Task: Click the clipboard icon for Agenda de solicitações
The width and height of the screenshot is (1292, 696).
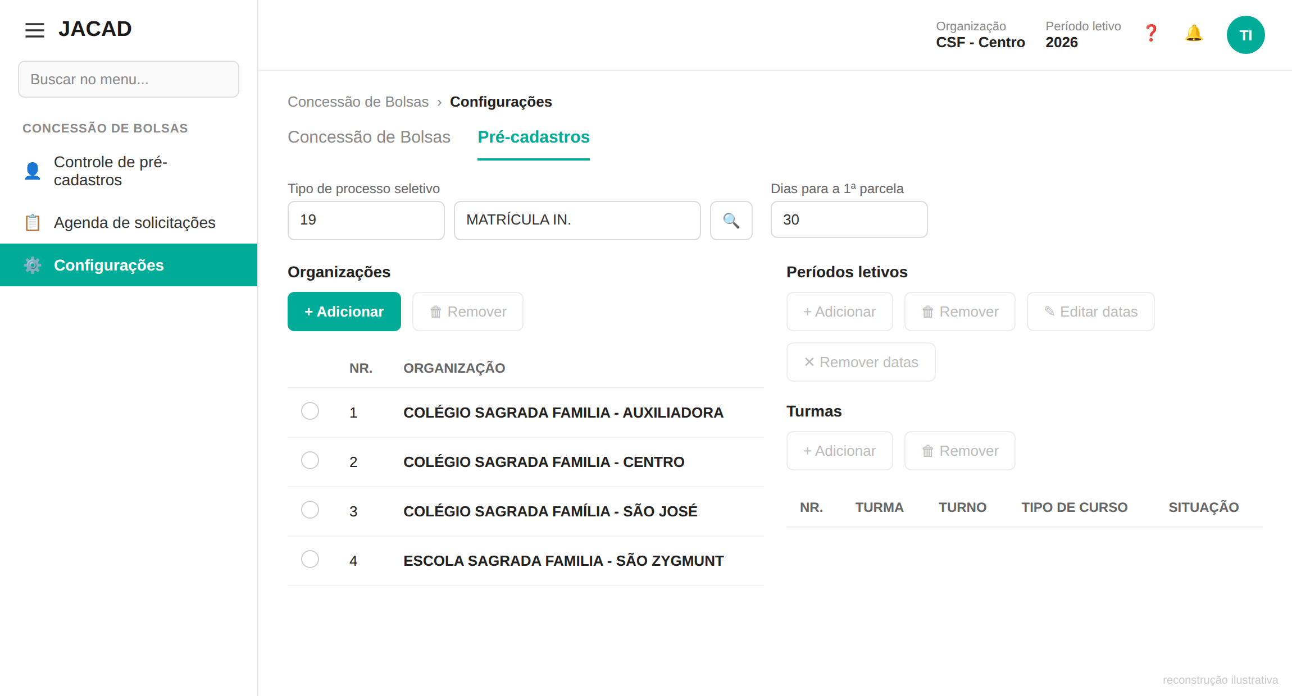Action: [x=33, y=222]
